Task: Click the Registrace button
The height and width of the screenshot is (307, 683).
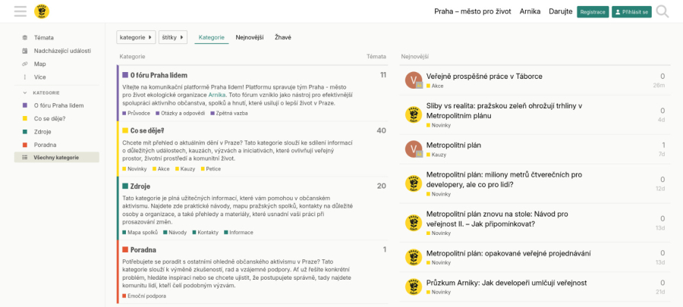Action: point(592,12)
